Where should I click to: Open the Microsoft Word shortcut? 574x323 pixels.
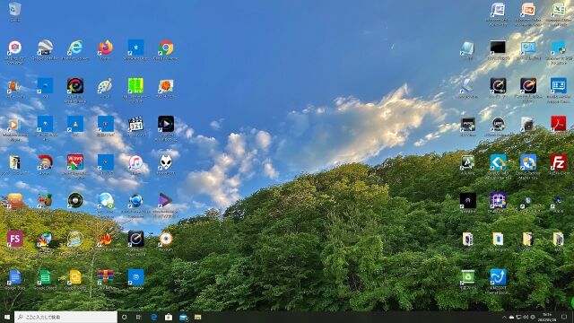pos(498,10)
